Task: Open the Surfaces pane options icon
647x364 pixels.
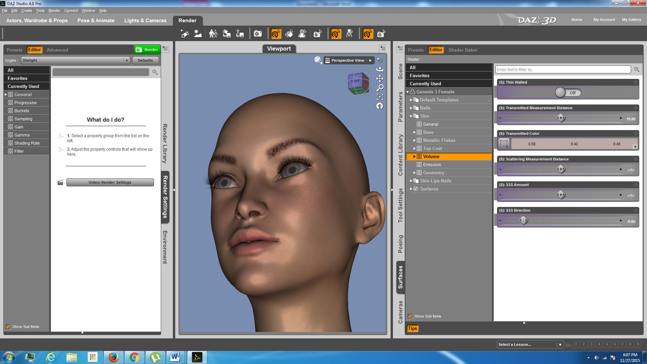Action: click(400, 49)
